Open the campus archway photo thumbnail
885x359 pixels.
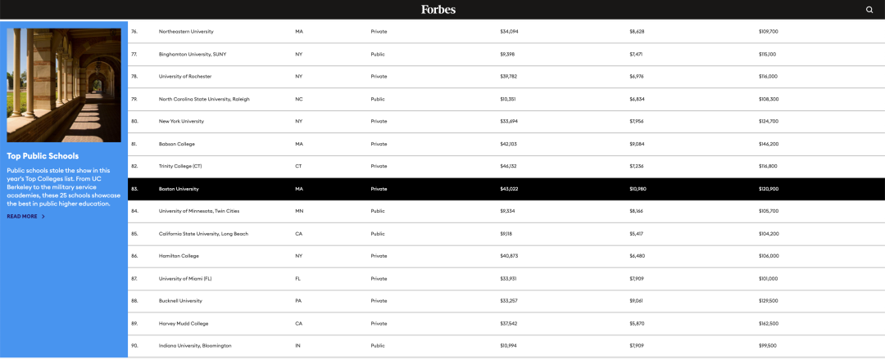pos(64,85)
